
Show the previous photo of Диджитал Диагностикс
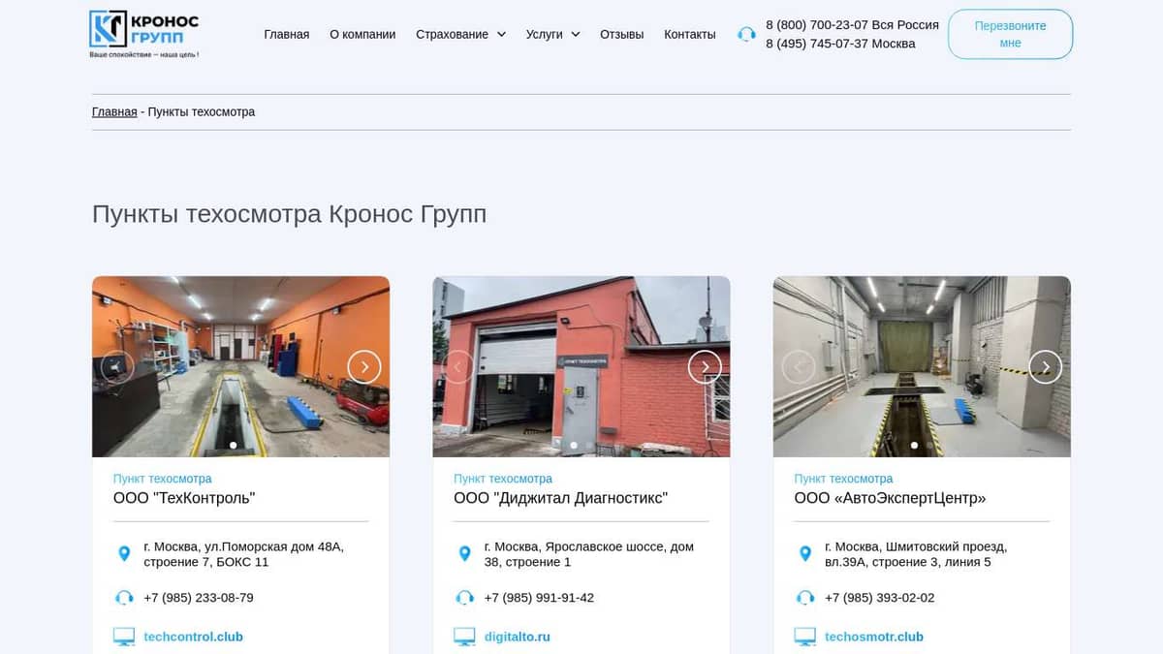(x=457, y=367)
